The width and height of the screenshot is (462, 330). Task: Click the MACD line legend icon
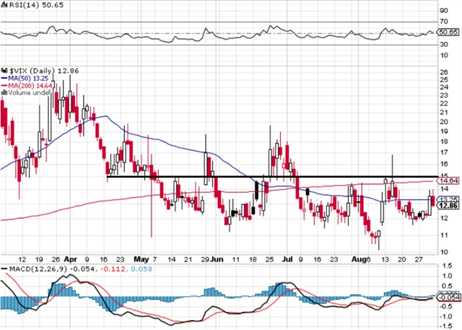tap(4, 269)
